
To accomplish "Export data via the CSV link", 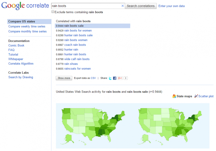I will [93, 78].
